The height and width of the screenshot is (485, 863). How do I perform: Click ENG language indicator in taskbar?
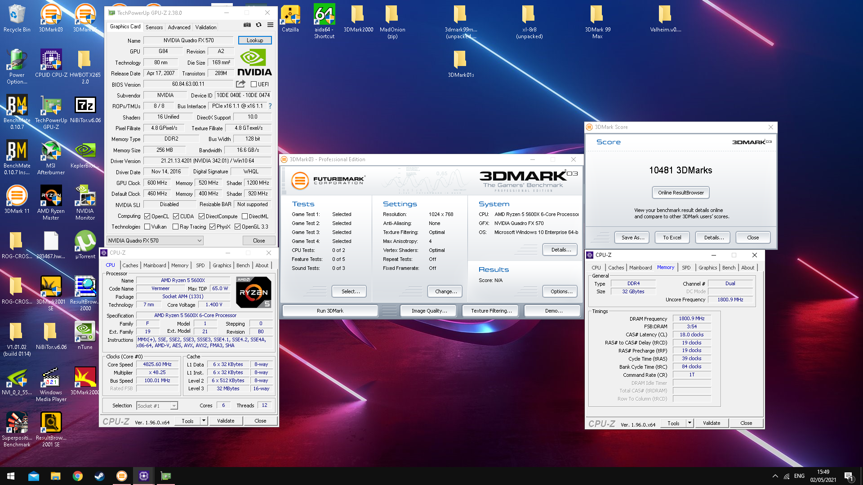[799, 476]
